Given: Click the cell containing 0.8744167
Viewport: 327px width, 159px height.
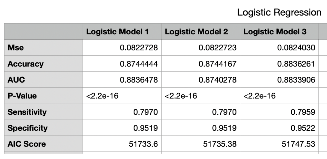Looking at the screenshot, I should [x=201, y=64].
